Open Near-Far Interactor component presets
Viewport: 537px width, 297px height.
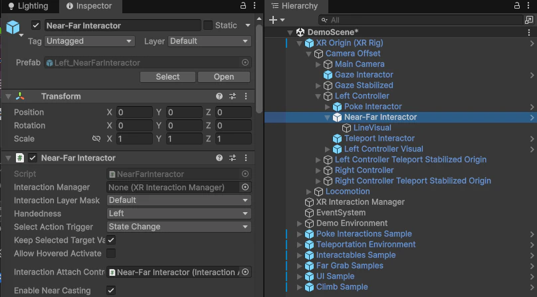[233, 158]
